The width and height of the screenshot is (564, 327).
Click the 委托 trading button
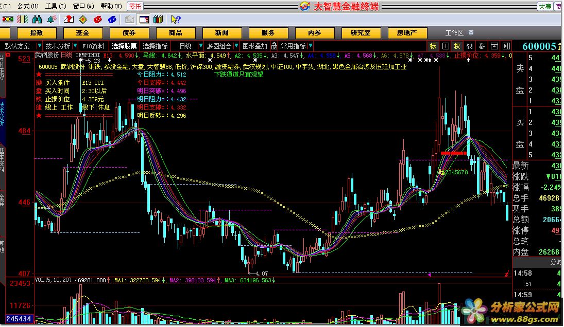click(x=135, y=6)
